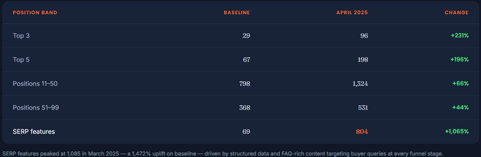The height and width of the screenshot is (157, 481).
Task: Select the Top 5 row label
Action: pos(21,60)
